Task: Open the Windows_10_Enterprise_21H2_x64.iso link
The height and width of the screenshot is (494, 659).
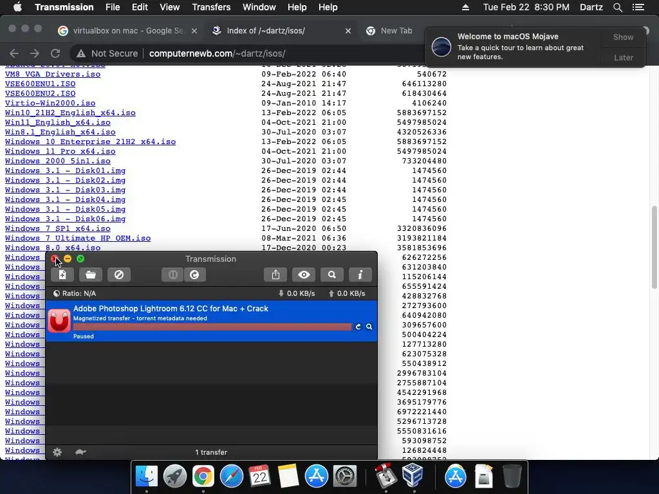Action: click(90, 142)
